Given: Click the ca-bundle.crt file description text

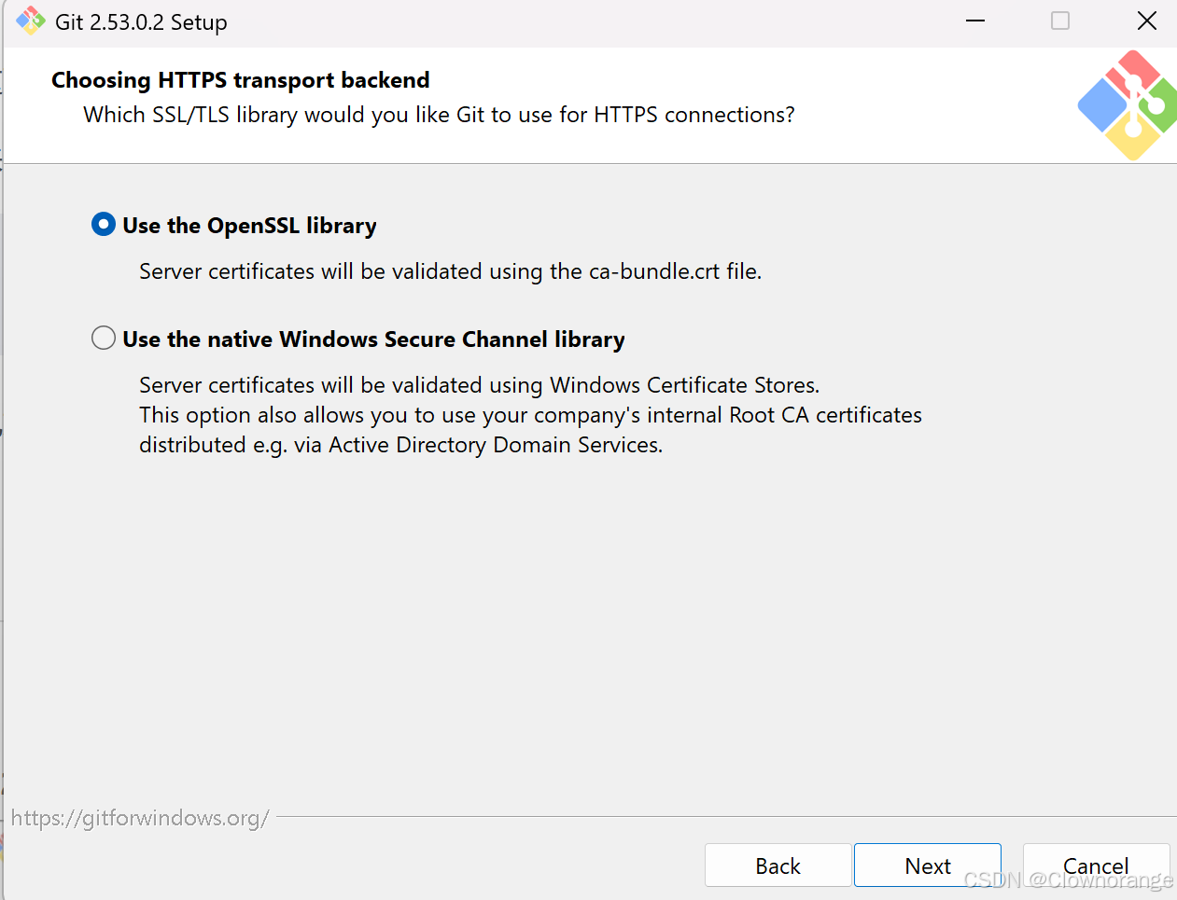Looking at the screenshot, I should tap(450, 271).
